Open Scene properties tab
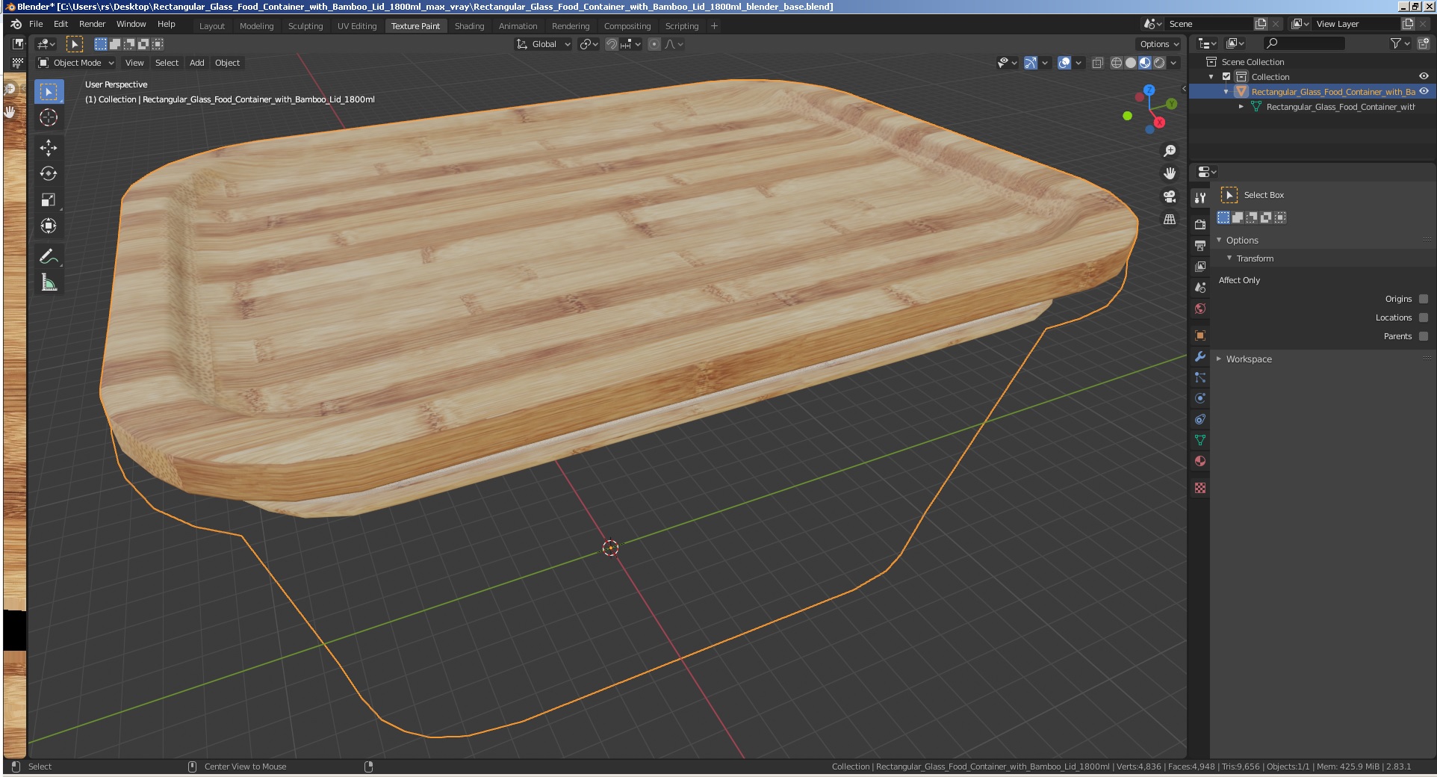The width and height of the screenshot is (1437, 777). tap(1200, 287)
